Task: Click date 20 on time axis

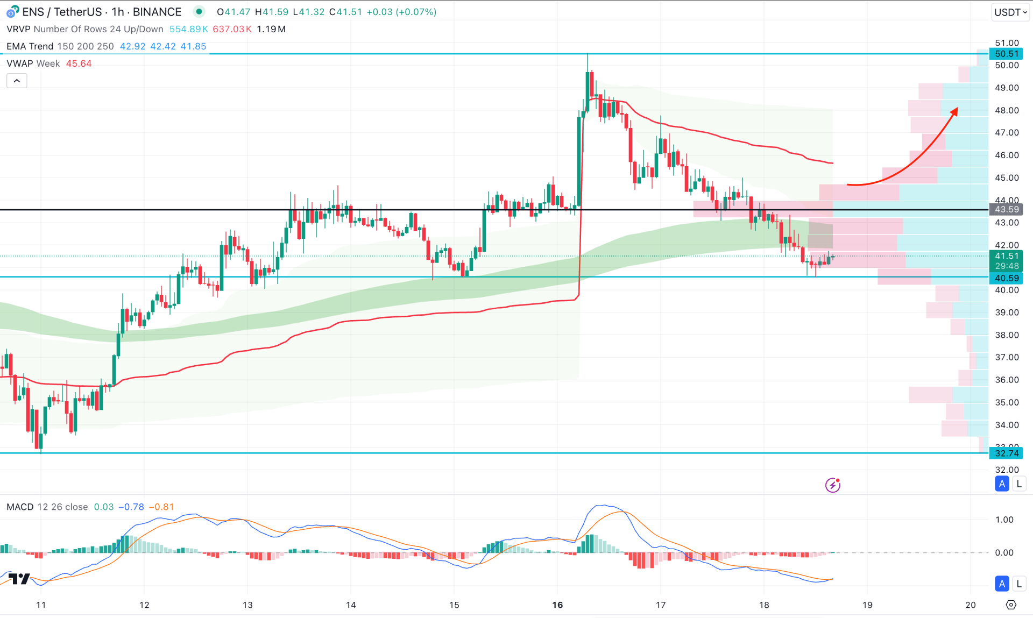Action: coord(971,605)
